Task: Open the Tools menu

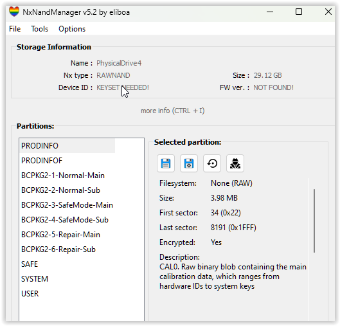Action: tap(39, 29)
